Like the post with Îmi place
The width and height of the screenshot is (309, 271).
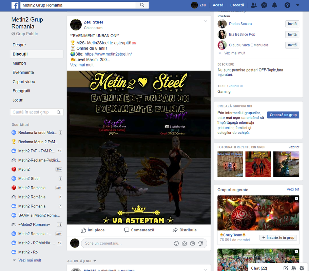pos(93,230)
